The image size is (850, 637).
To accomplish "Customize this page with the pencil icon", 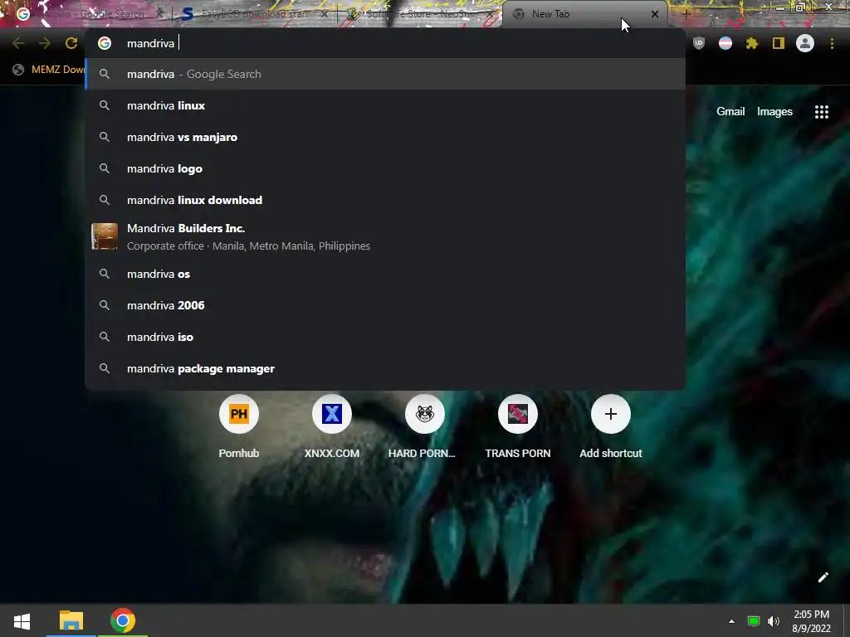I will coord(823,577).
